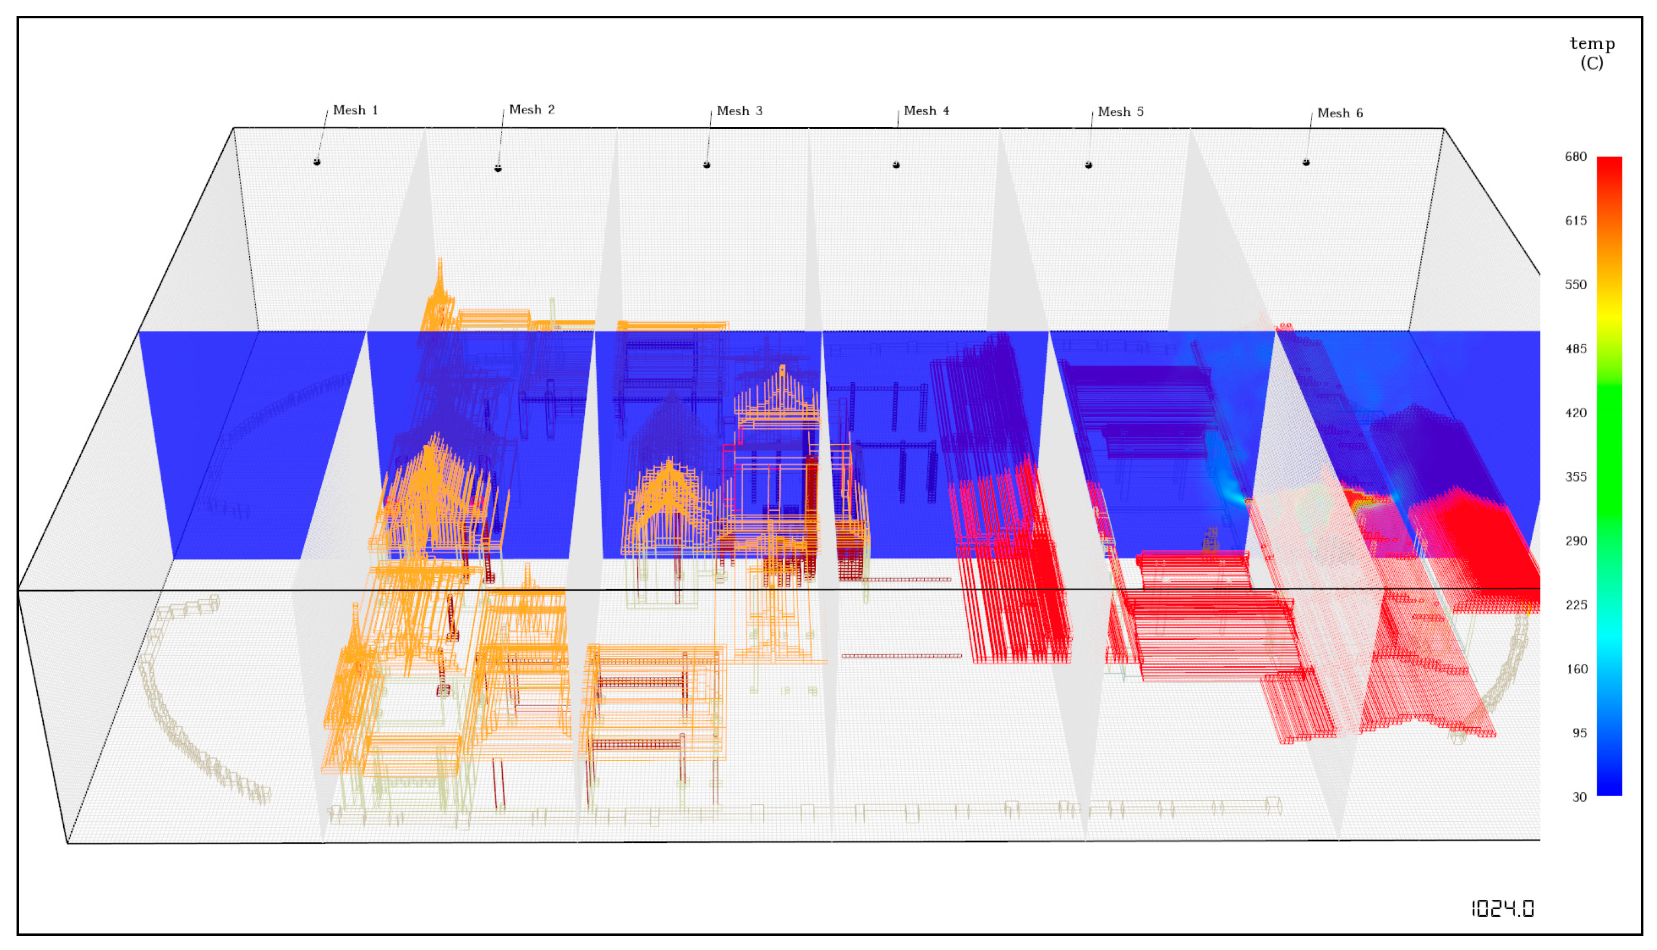Select the Mesh 3 label

coord(739,111)
